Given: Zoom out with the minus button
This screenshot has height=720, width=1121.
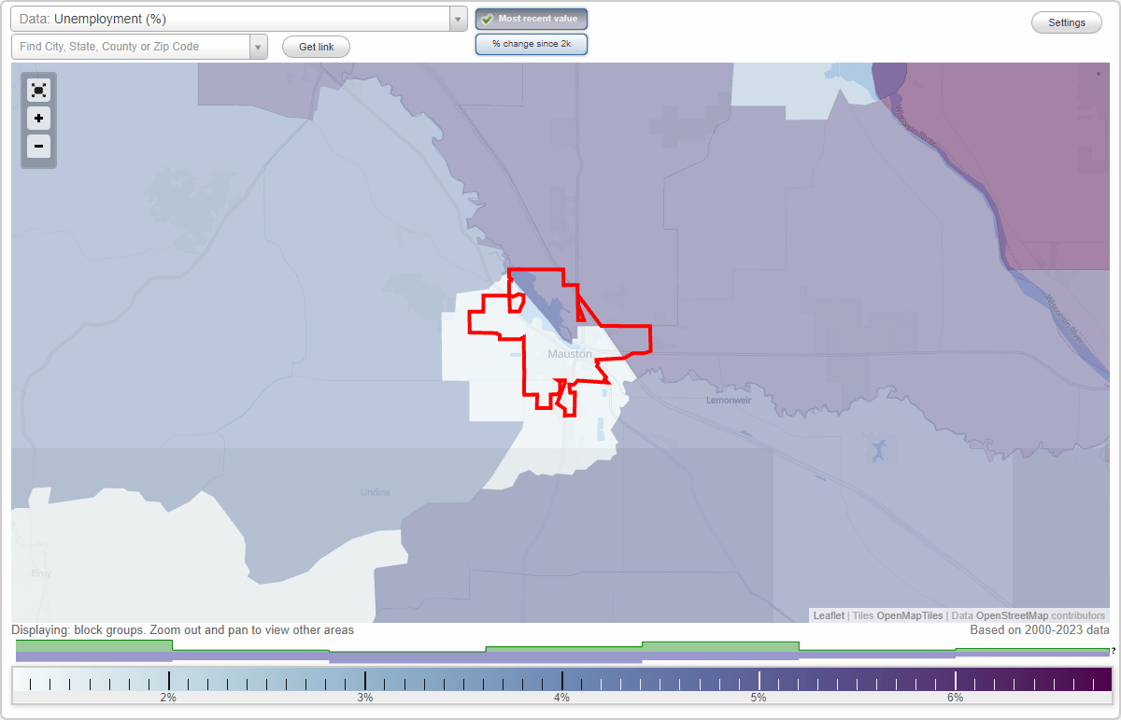Looking at the screenshot, I should pyautogui.click(x=38, y=146).
